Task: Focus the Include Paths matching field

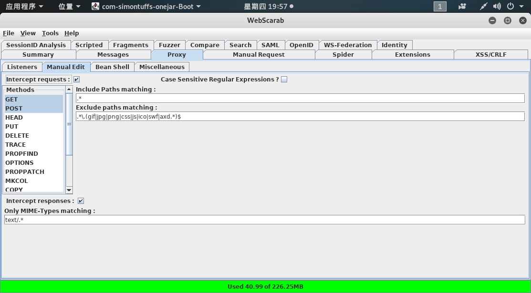Action: [300, 99]
